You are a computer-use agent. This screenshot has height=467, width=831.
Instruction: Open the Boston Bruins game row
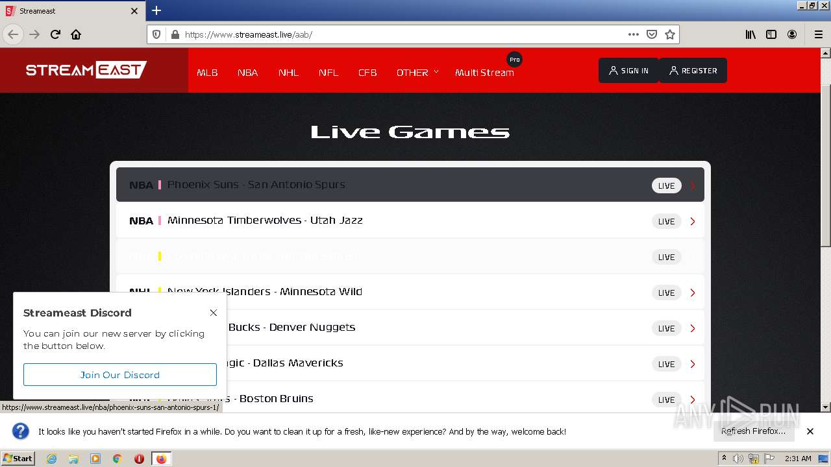click(410, 397)
